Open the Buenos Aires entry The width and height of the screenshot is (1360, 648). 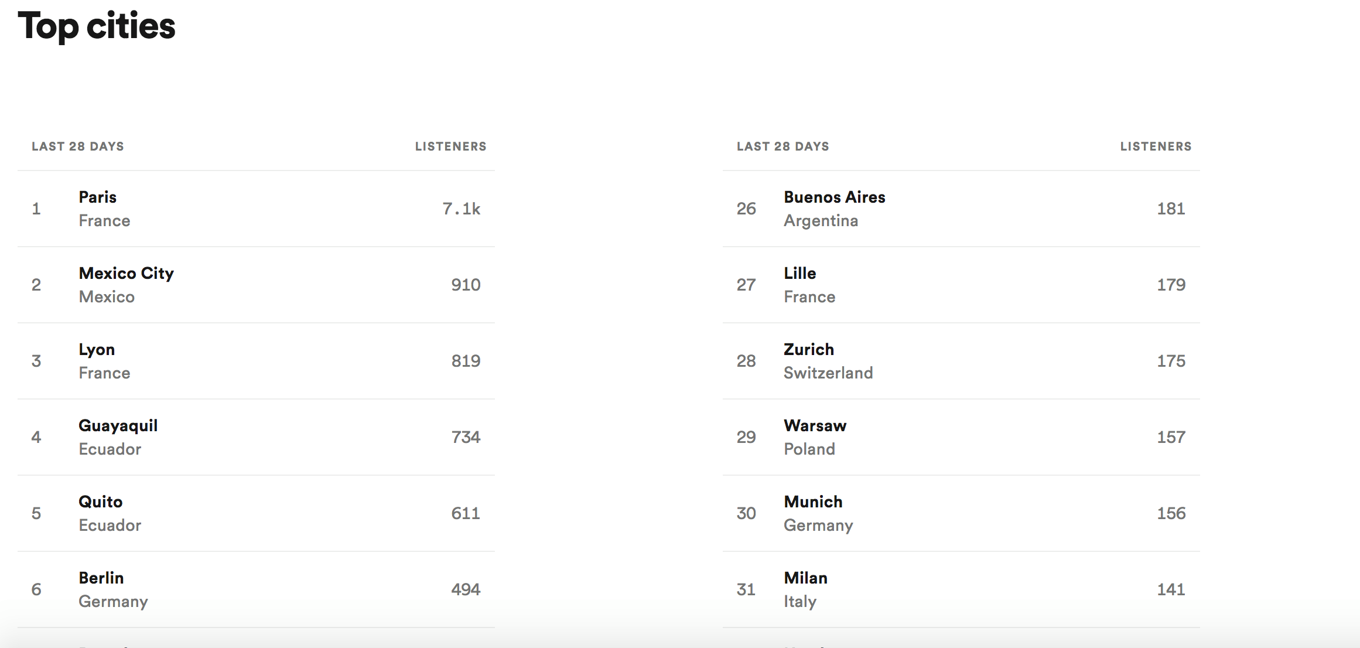pyautogui.click(x=834, y=197)
